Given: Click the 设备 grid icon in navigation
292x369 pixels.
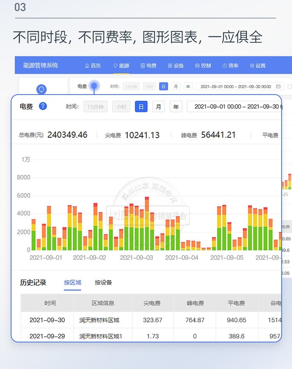Looking at the screenshot, I should (170, 66).
